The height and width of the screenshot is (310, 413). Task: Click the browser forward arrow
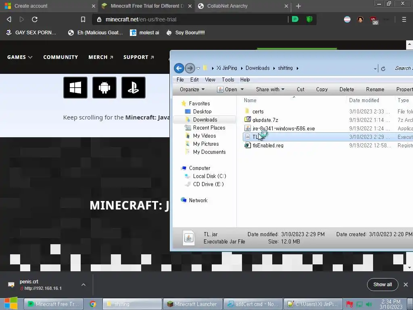[x=22, y=19]
